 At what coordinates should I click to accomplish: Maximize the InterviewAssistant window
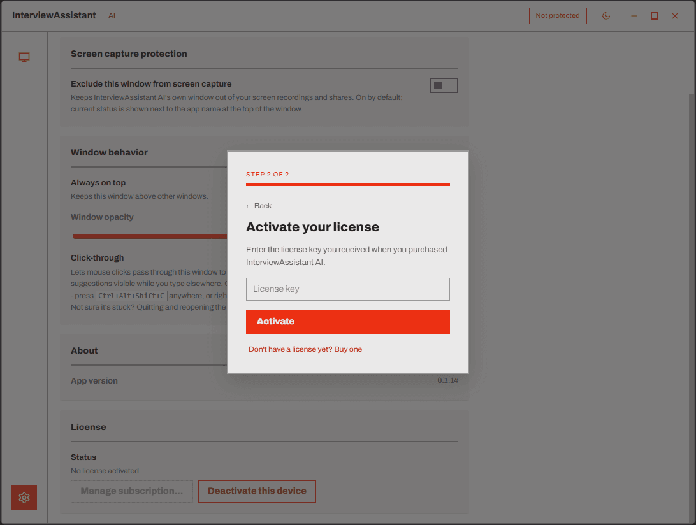655,16
